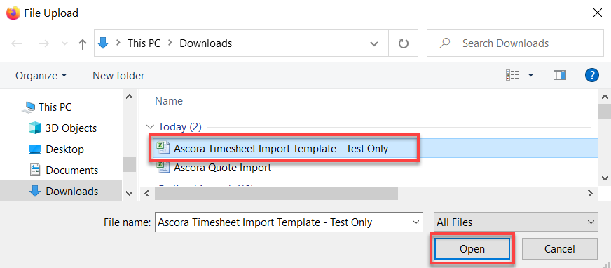Click the Cancel button
Image resolution: width=611 pixels, height=268 pixels.
point(560,249)
